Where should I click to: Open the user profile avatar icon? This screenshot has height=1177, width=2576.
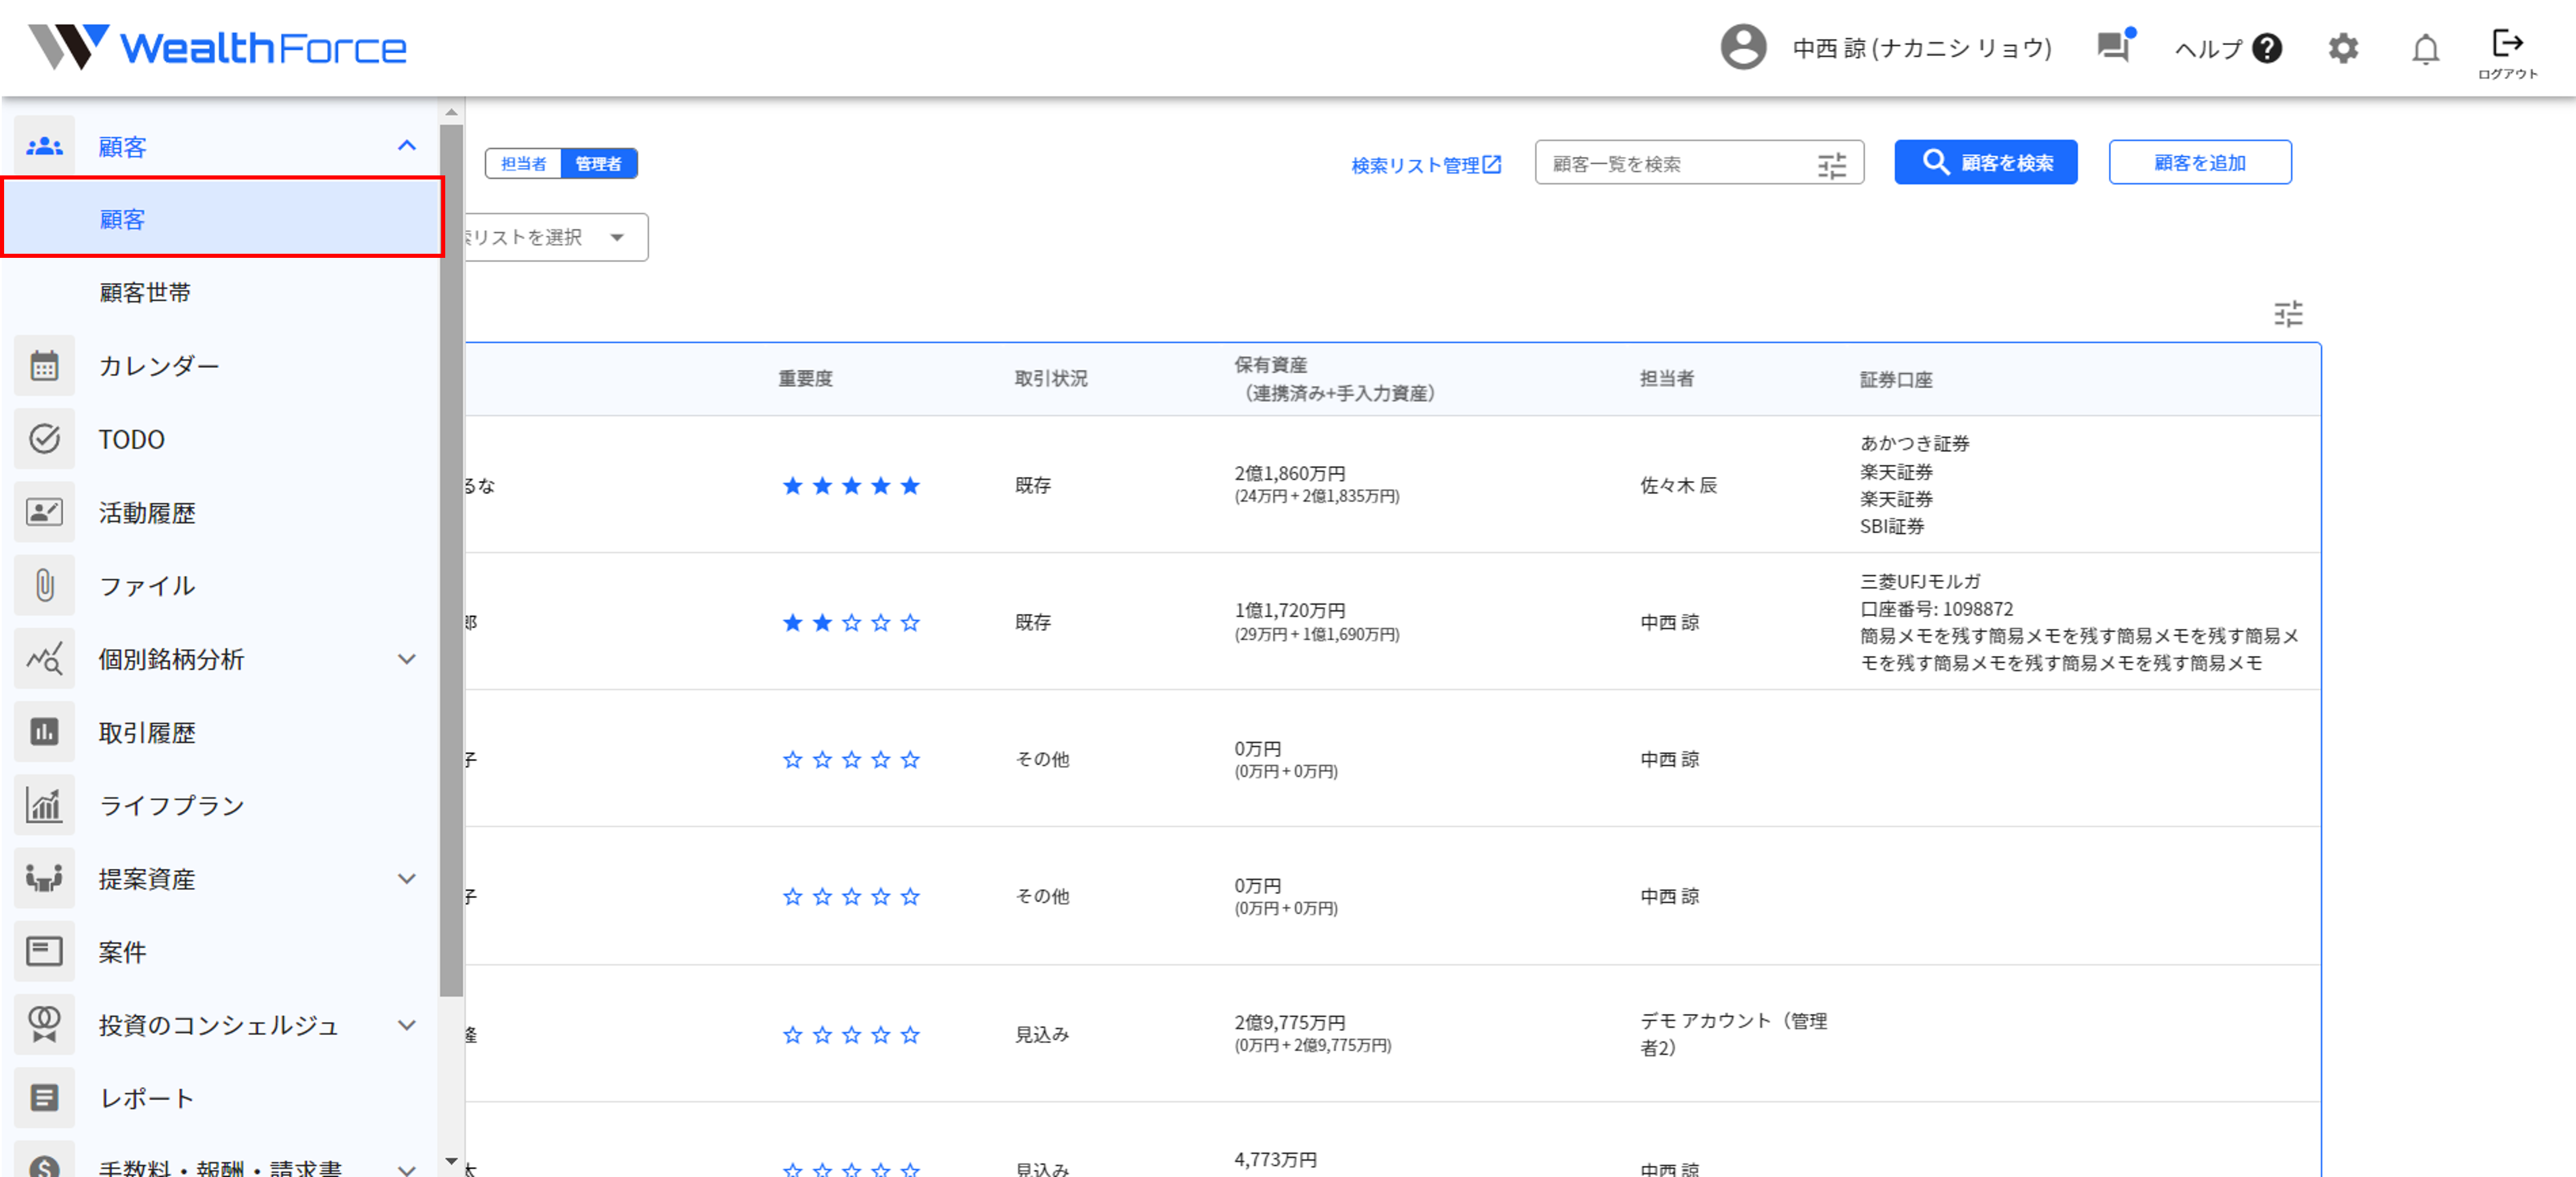[1742, 47]
